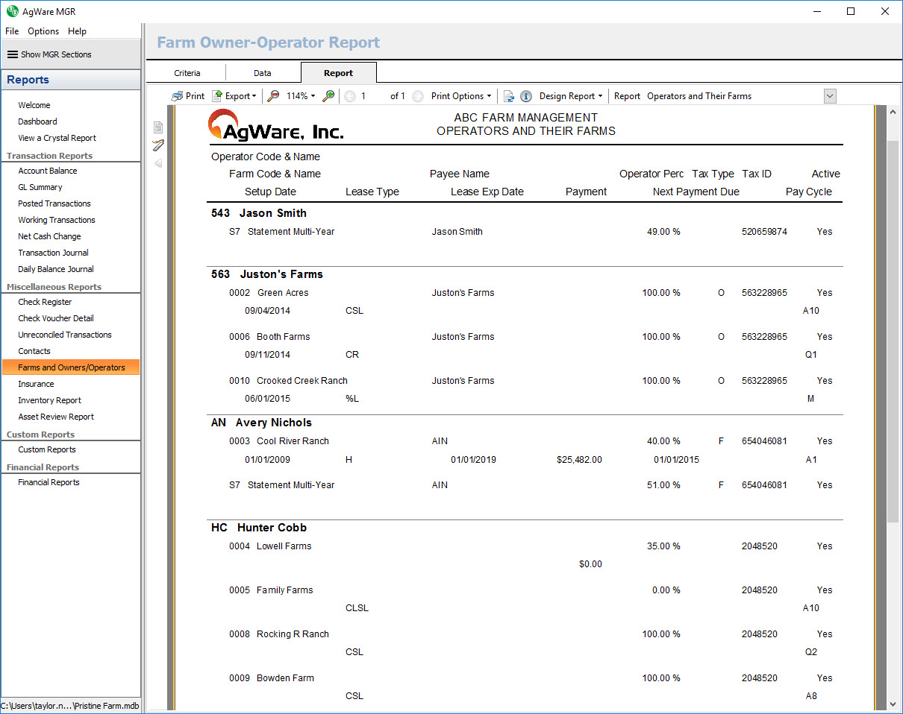Select Transaction Journal in the sidebar
Image resolution: width=903 pixels, height=714 pixels.
pos(54,253)
